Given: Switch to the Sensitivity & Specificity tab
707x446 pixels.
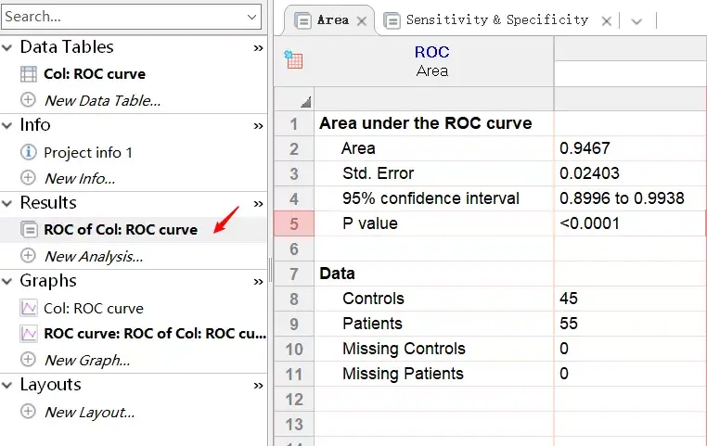Looking at the screenshot, I should [x=496, y=19].
